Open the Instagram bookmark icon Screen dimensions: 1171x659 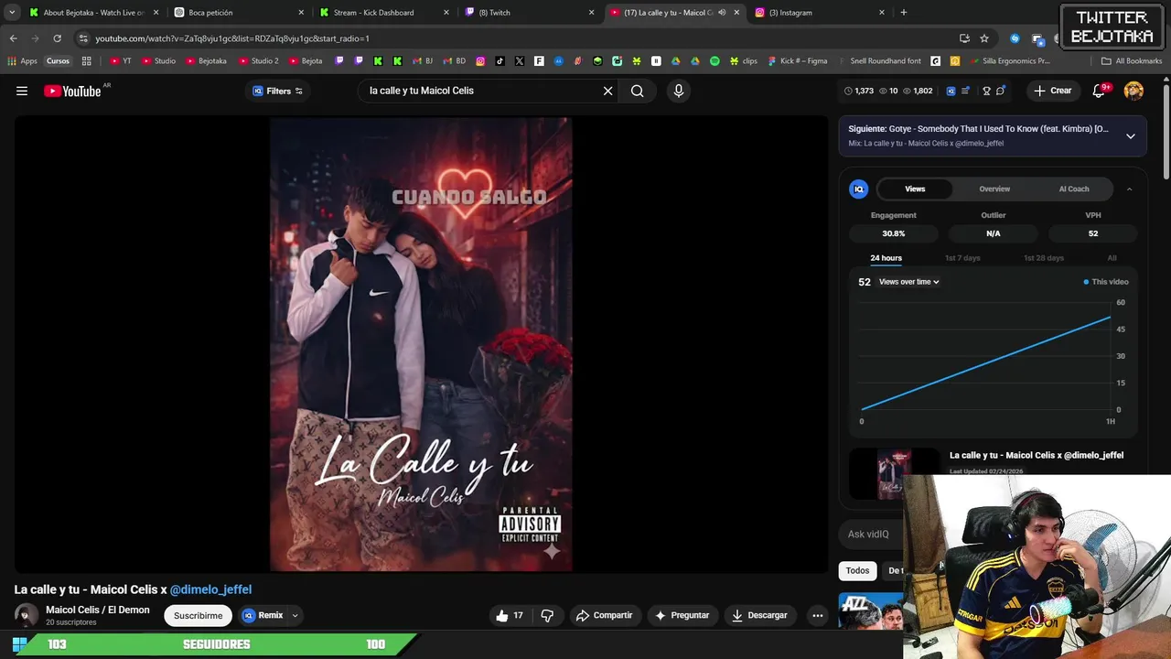tap(480, 61)
